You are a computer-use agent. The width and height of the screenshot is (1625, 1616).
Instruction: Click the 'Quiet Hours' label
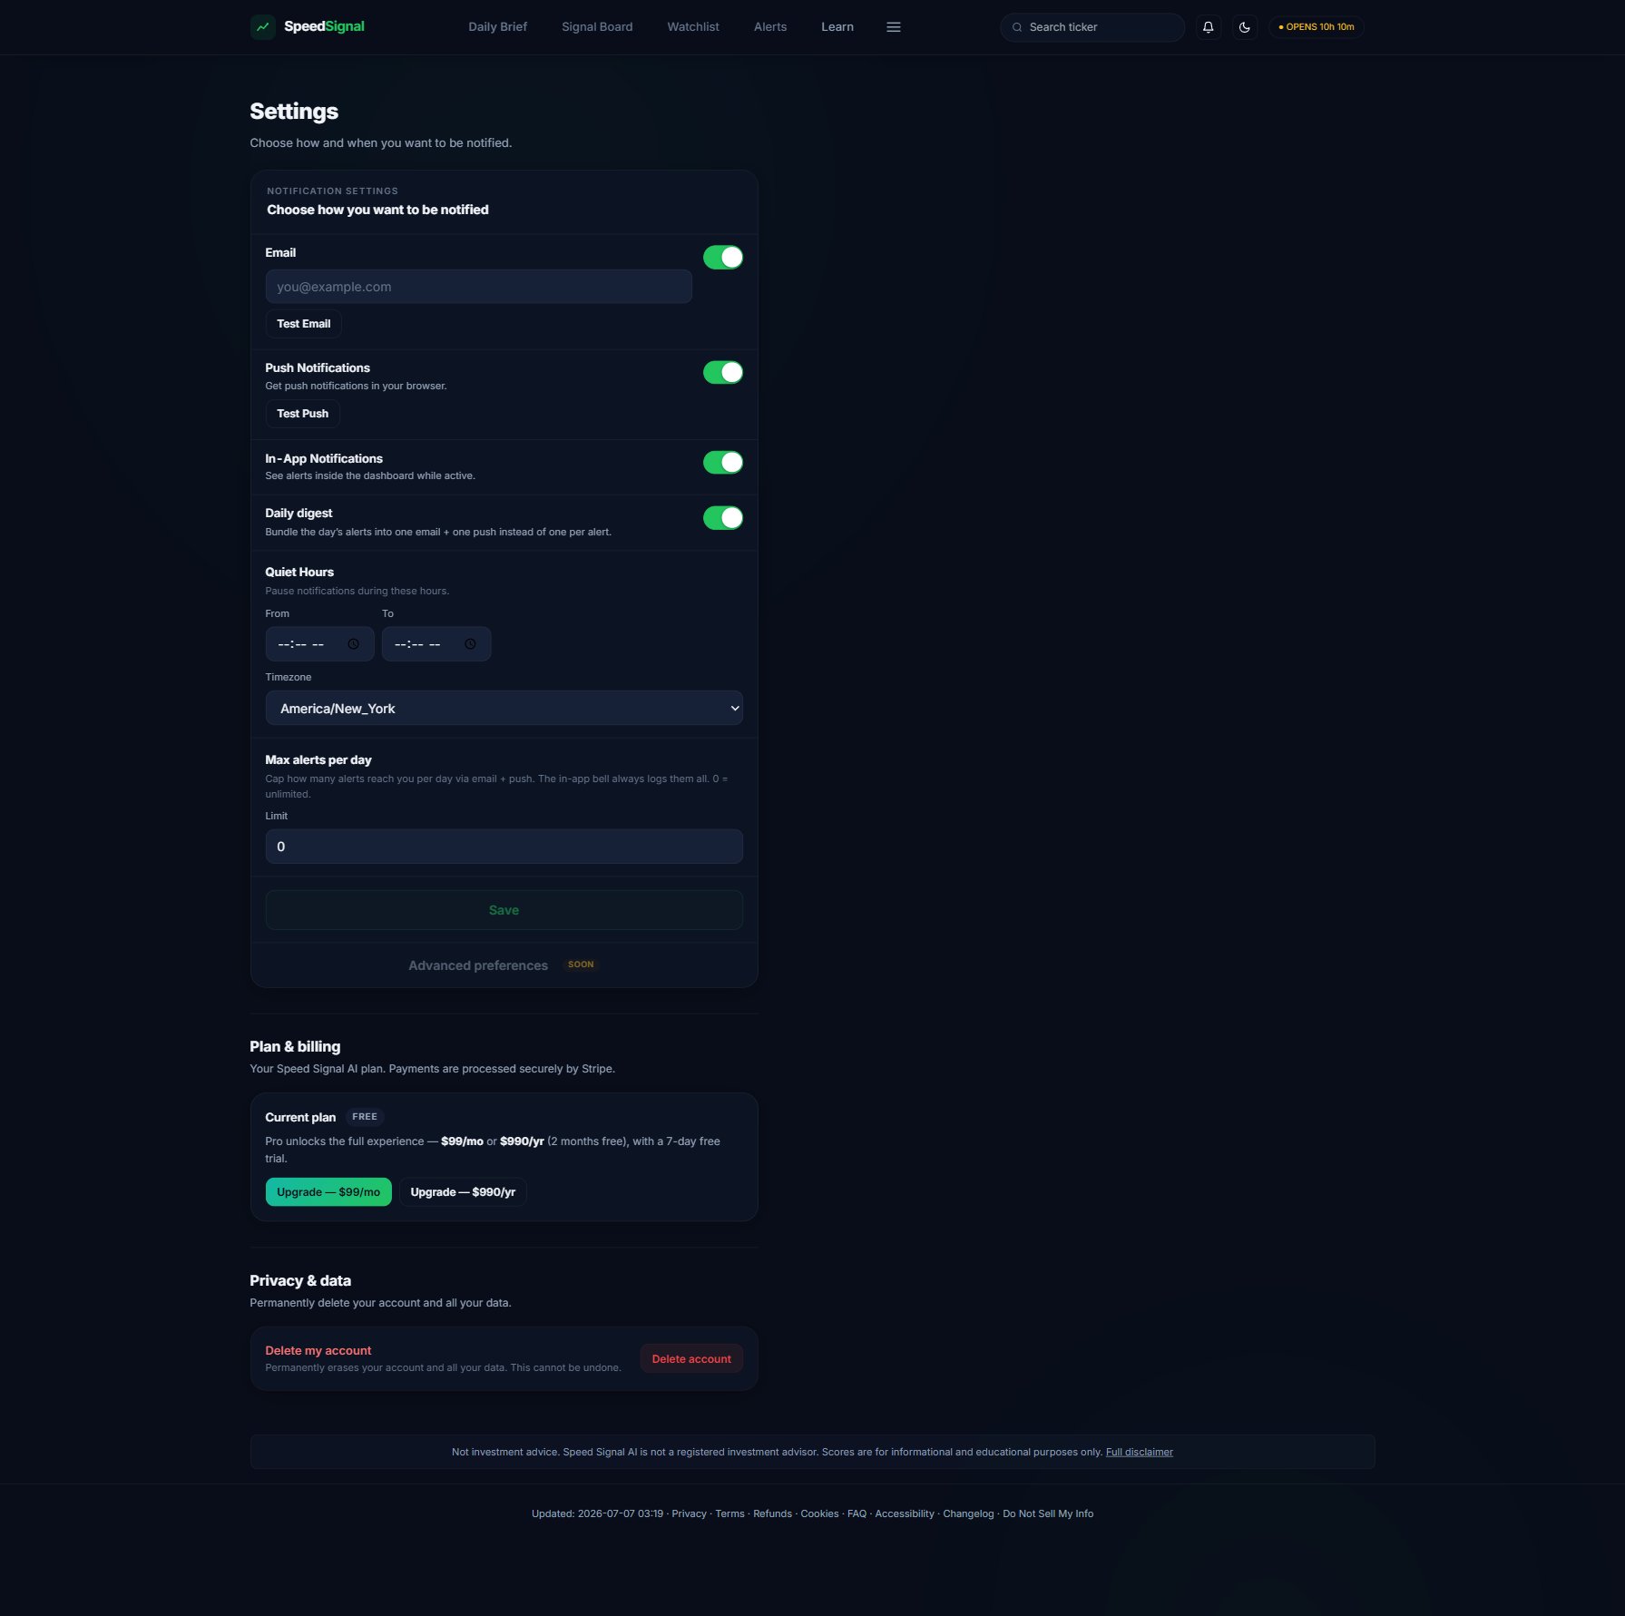coord(299,573)
